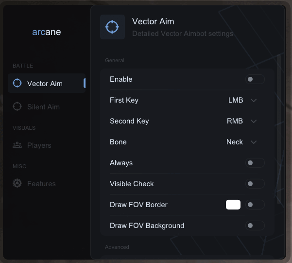Click the Features gear icon
Viewport: 292px width, 263px height.
(17, 183)
